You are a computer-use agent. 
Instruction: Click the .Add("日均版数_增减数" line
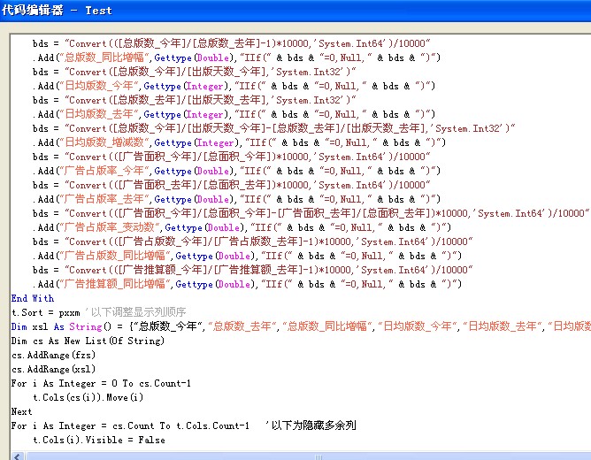point(239,142)
